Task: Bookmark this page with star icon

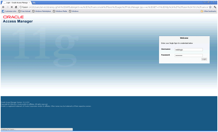Action: (x=210, y=7)
